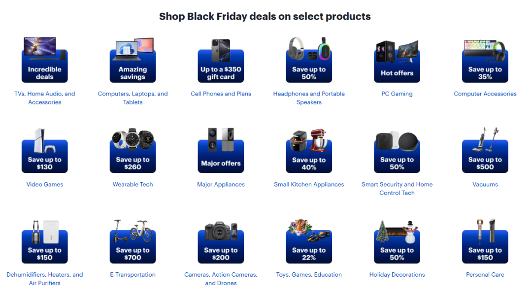Click Dehumidifiers, Heaters, and Air Purifiers link
The height and width of the screenshot is (291, 532).
pos(45,279)
